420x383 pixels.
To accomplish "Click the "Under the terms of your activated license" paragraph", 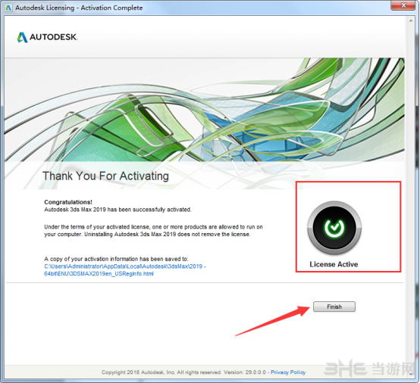I will (153, 231).
